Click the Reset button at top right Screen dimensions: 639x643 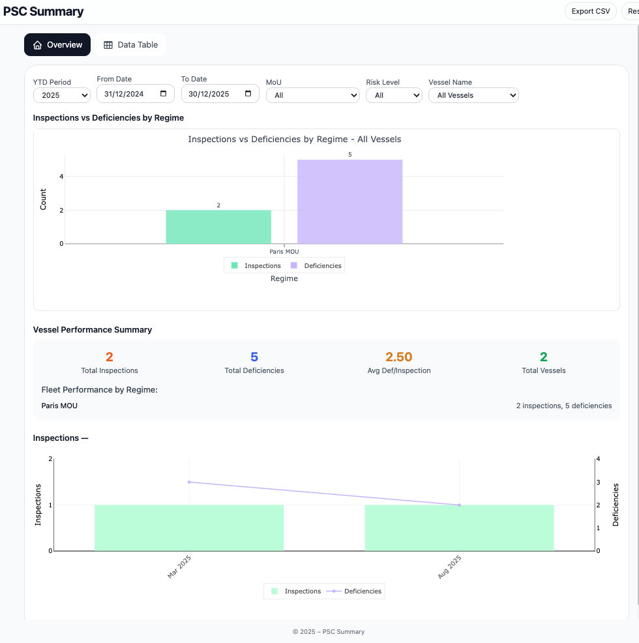point(634,11)
